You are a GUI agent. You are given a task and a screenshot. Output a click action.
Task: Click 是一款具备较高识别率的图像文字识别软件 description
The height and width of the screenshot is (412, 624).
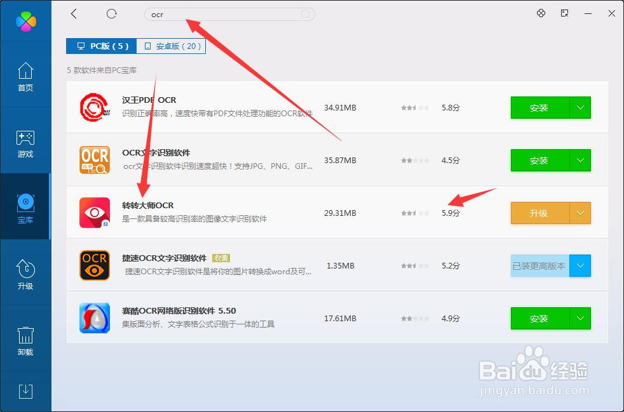coord(194,219)
